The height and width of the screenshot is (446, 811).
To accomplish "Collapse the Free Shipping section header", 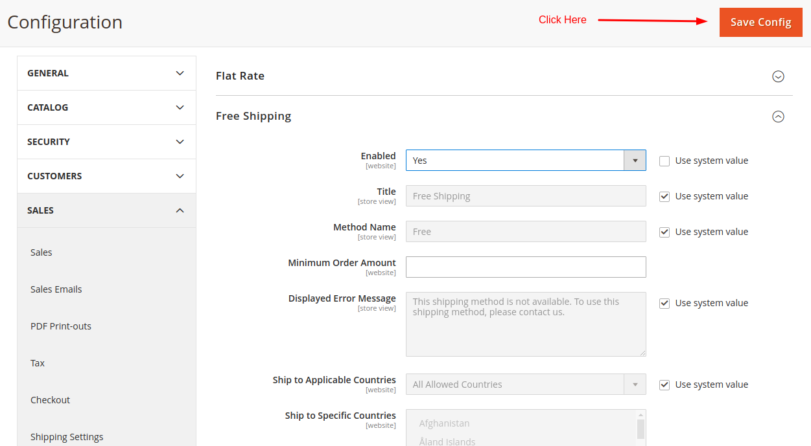I will tap(504, 116).
